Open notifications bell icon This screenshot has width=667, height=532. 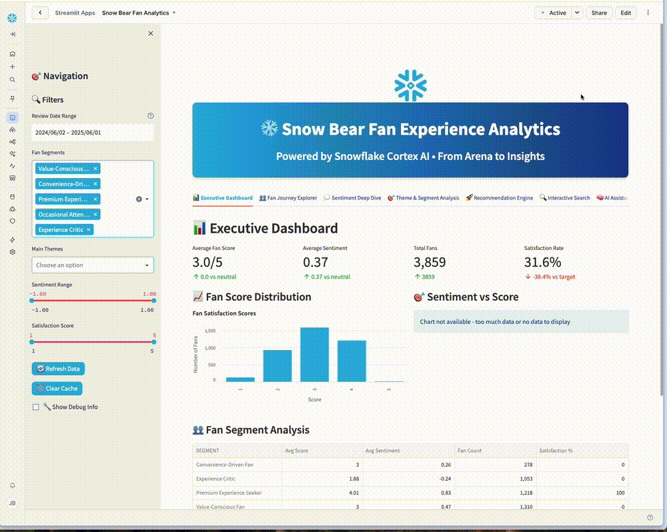pyautogui.click(x=12, y=485)
